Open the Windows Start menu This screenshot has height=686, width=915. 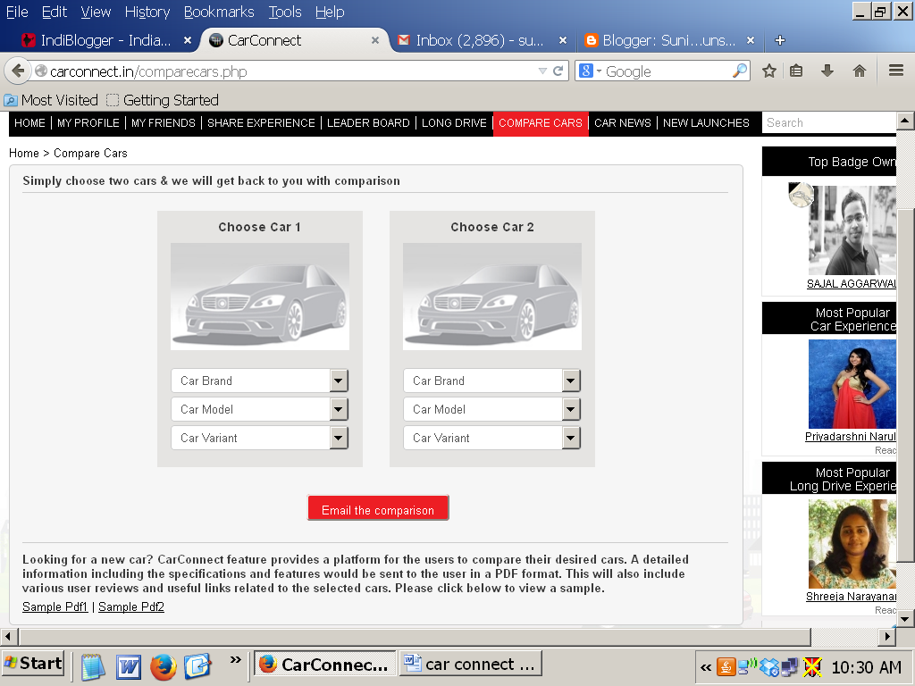tap(33, 664)
